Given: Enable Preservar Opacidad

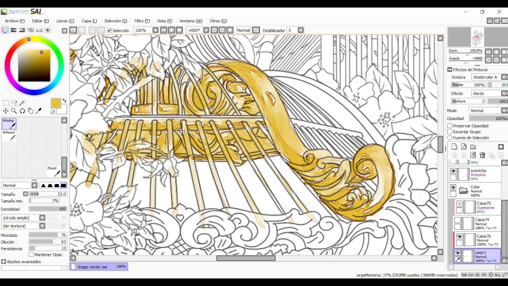Looking at the screenshot, I should coord(450,126).
